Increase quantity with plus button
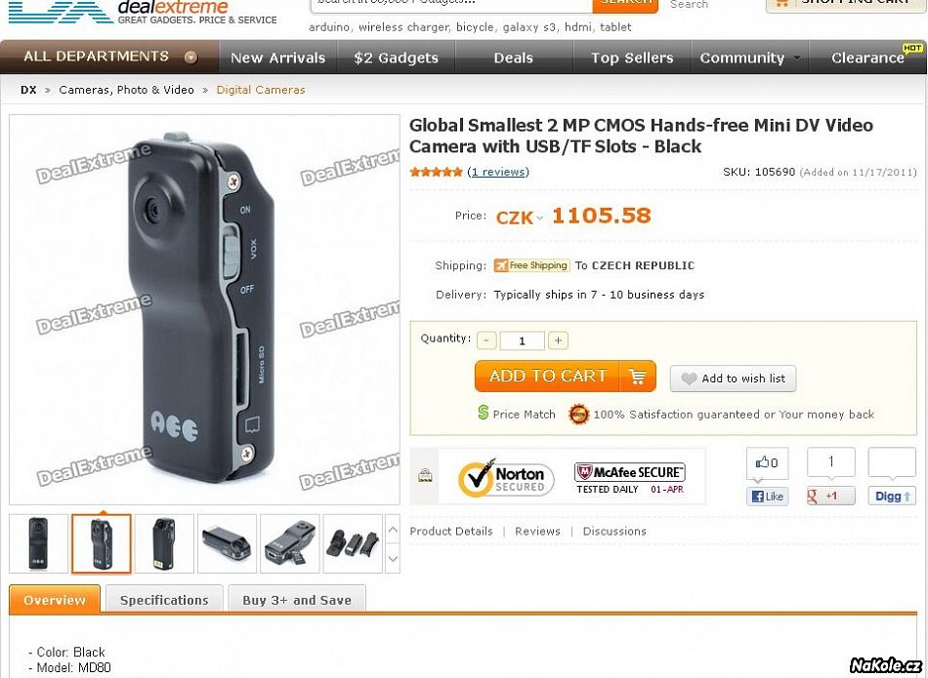Screen dimensions: 928x678 pyautogui.click(x=558, y=340)
